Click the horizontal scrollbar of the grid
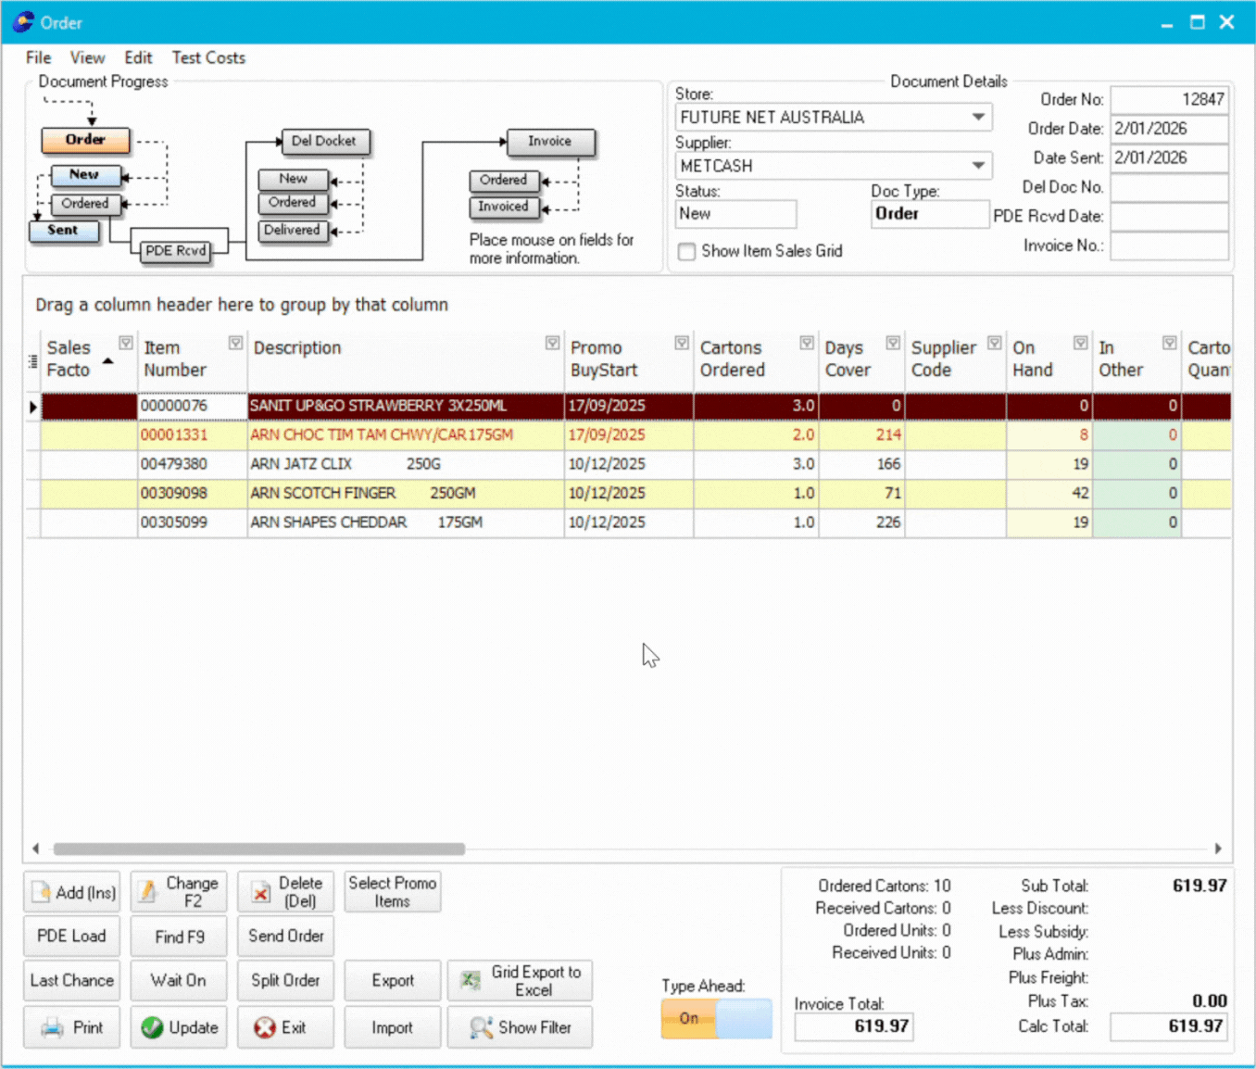Viewport: 1256px width, 1069px height. pyautogui.click(x=258, y=849)
